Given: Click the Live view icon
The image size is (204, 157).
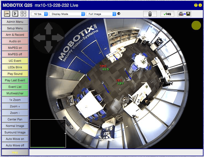Looking at the screenshot, I should tap(7, 14).
